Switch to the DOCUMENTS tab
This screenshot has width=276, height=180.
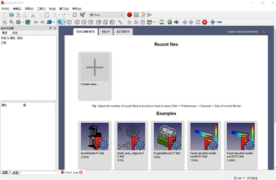(x=86, y=32)
